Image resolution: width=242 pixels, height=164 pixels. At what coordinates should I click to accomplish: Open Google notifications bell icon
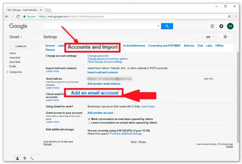(x=221, y=26)
